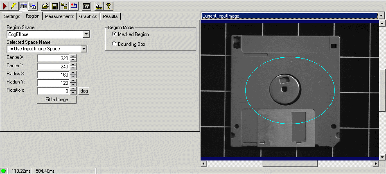Image resolution: width=386 pixels, height=174 pixels.
Task: Open the floating tool display window
Action: pyautogui.click(x=33, y=6)
